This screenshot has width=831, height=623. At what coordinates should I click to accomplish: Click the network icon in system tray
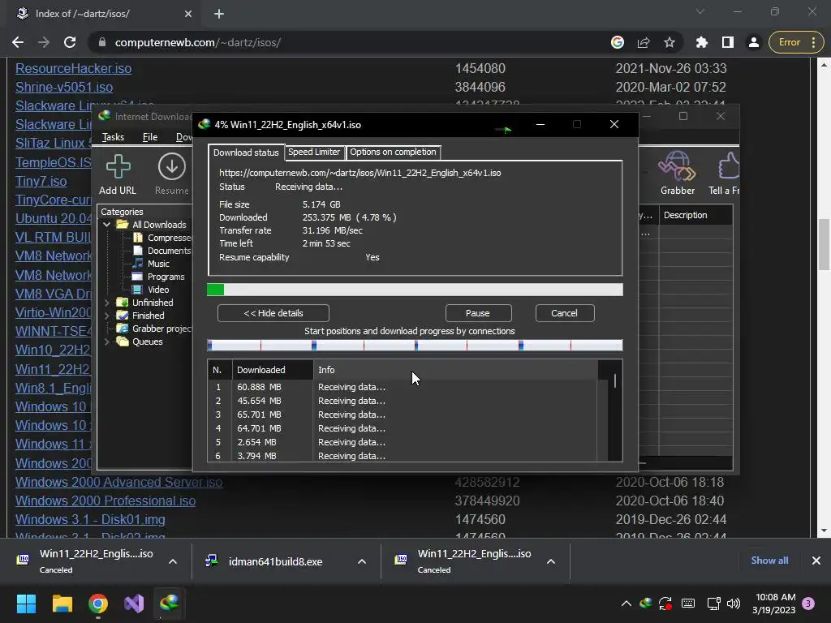pos(713,604)
